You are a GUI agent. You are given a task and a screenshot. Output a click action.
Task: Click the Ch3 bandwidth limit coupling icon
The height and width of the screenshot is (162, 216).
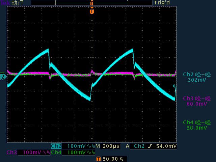click(47, 153)
